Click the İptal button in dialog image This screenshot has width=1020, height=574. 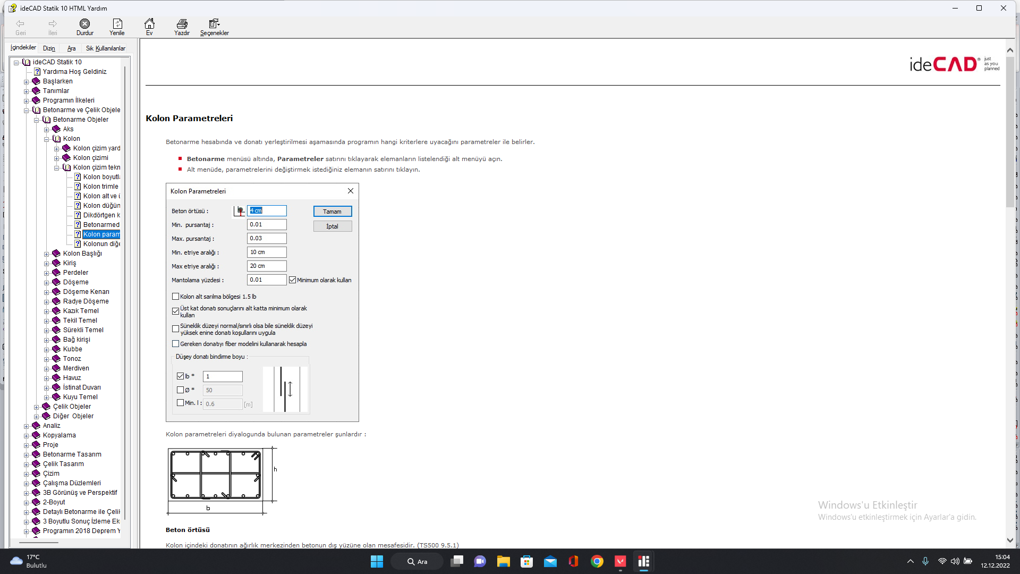coord(333,226)
